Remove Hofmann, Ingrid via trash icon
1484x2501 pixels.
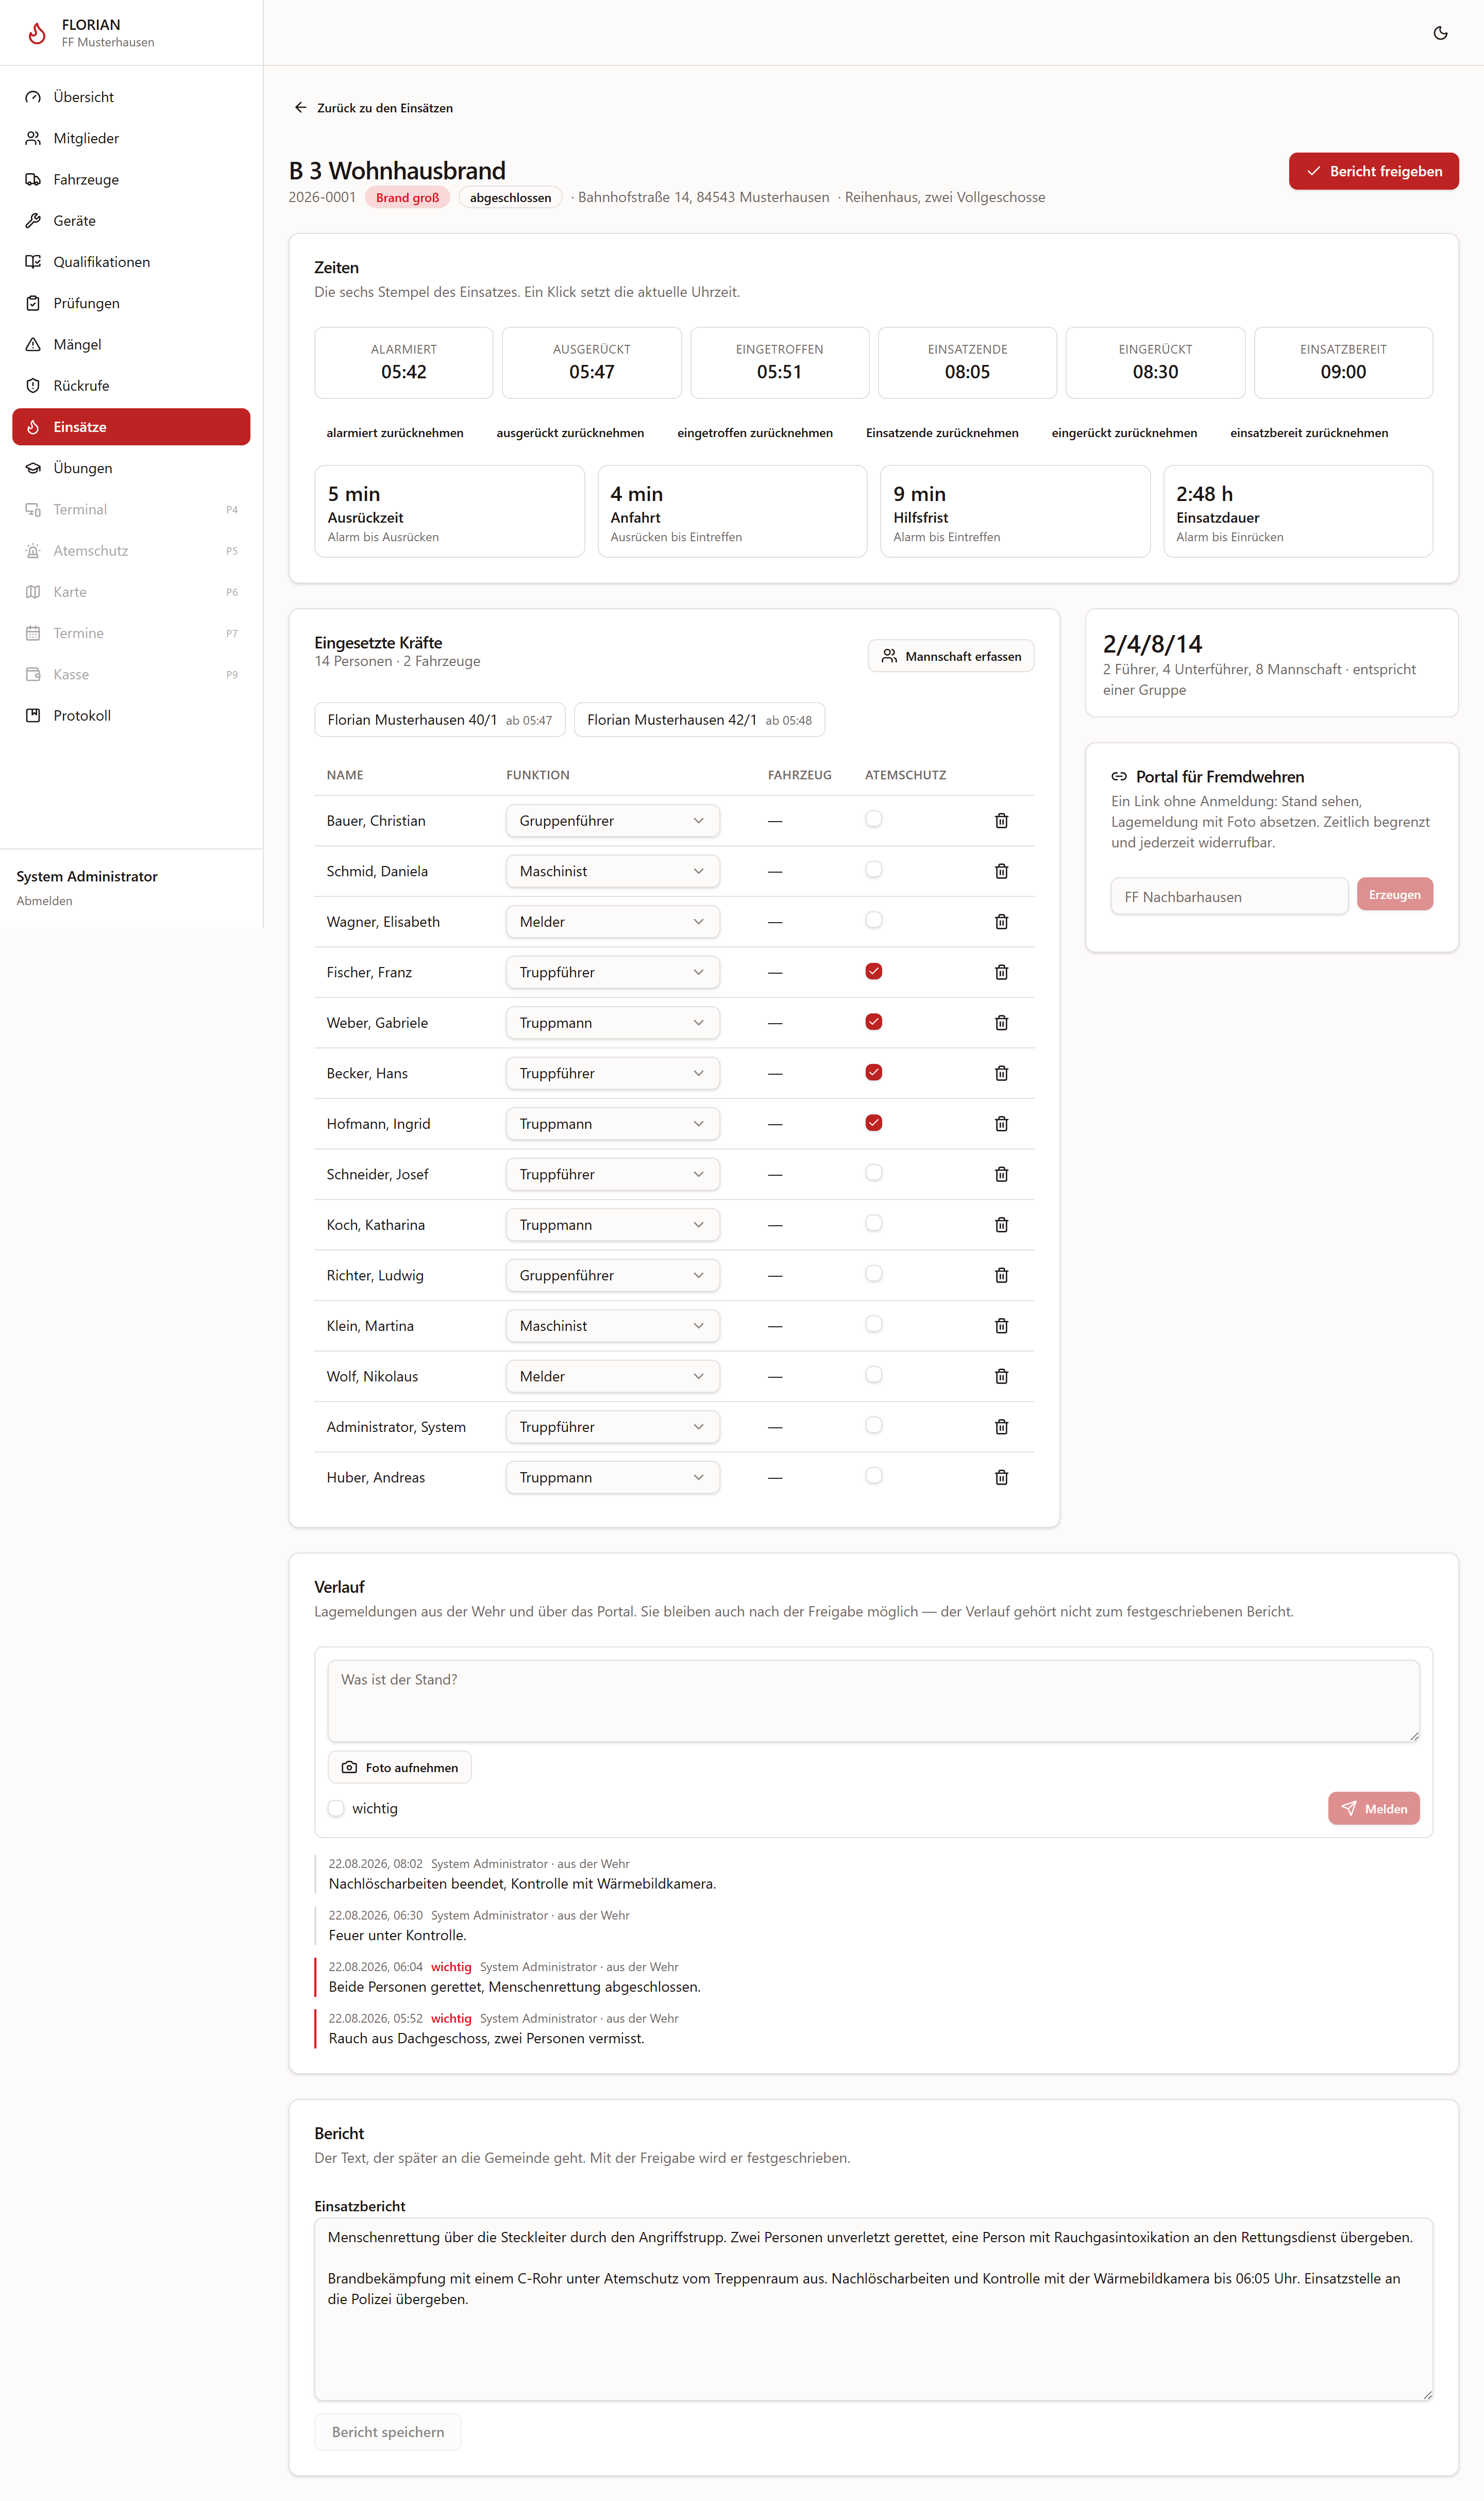point(1001,1124)
